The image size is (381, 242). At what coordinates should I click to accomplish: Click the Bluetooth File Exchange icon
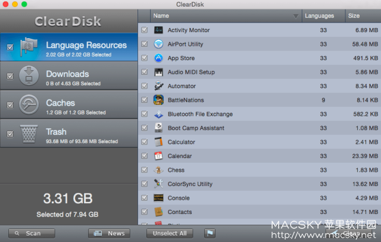[x=158, y=114]
